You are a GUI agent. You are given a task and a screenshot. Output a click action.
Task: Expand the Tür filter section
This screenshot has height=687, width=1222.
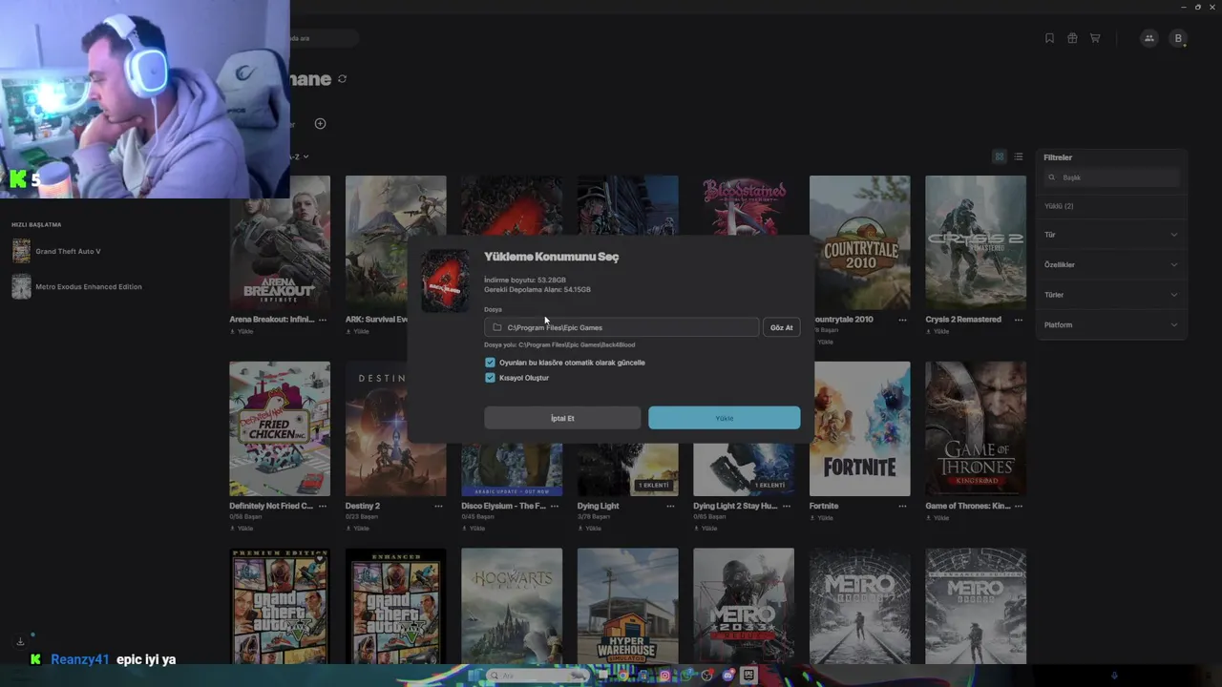pyautogui.click(x=1111, y=235)
